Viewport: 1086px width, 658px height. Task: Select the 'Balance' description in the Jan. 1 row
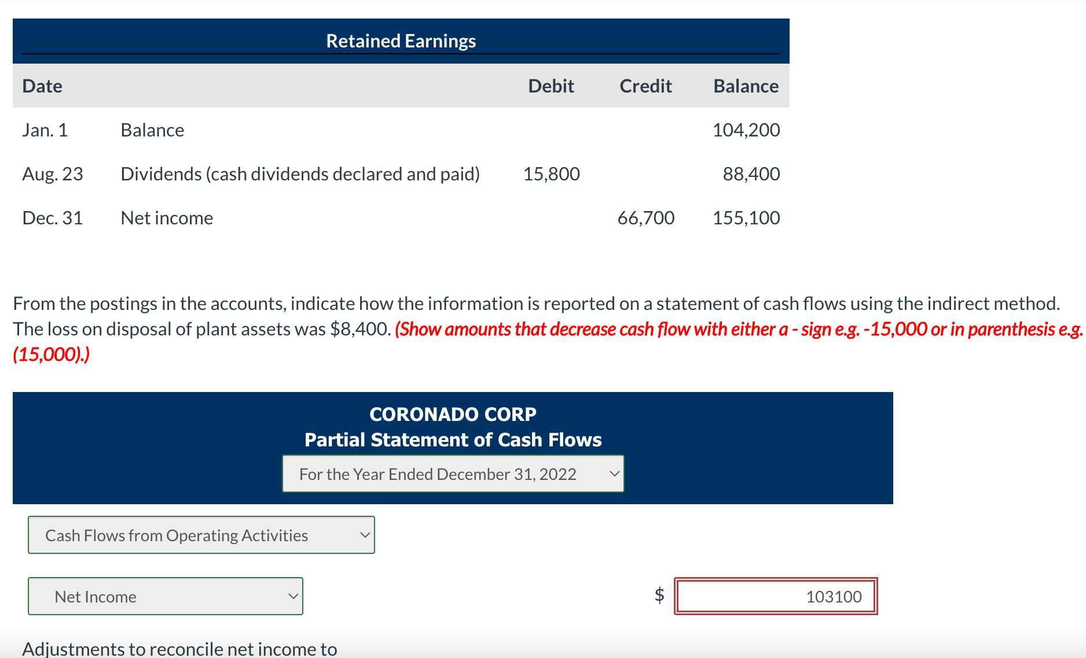click(152, 130)
